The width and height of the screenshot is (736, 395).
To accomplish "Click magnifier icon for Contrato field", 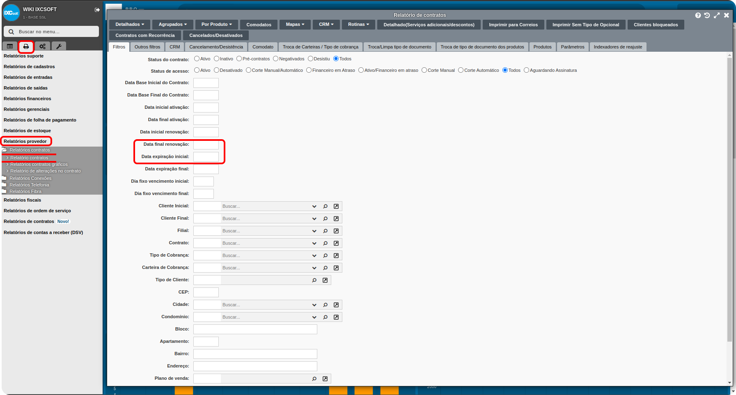I will [325, 243].
